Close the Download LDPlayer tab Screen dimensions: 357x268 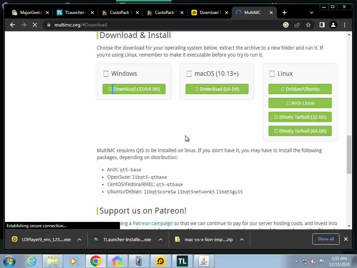[x=227, y=13]
